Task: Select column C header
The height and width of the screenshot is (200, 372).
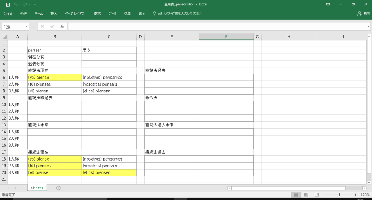Action: (x=109, y=37)
